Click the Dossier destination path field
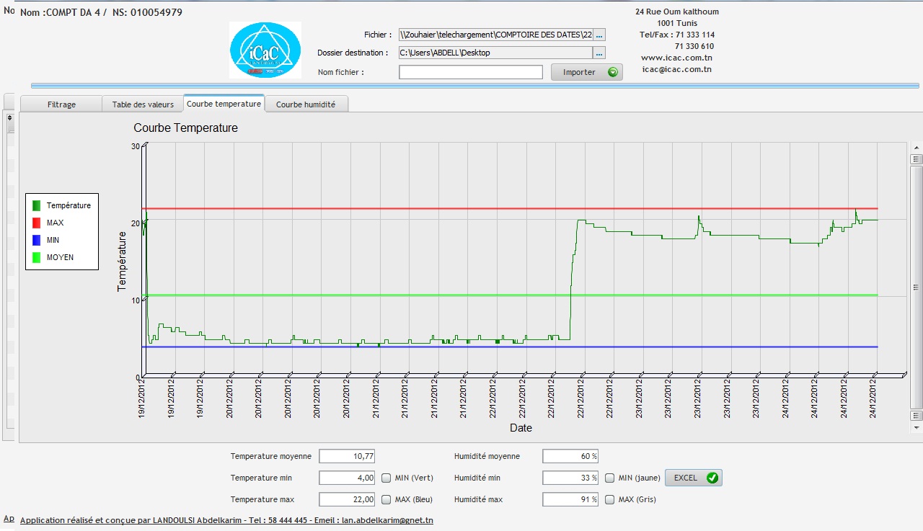923x531 pixels. pyautogui.click(x=495, y=53)
